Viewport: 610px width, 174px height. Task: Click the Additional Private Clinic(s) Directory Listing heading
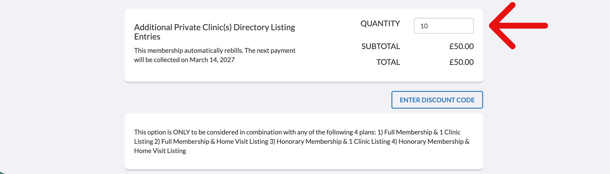214,32
